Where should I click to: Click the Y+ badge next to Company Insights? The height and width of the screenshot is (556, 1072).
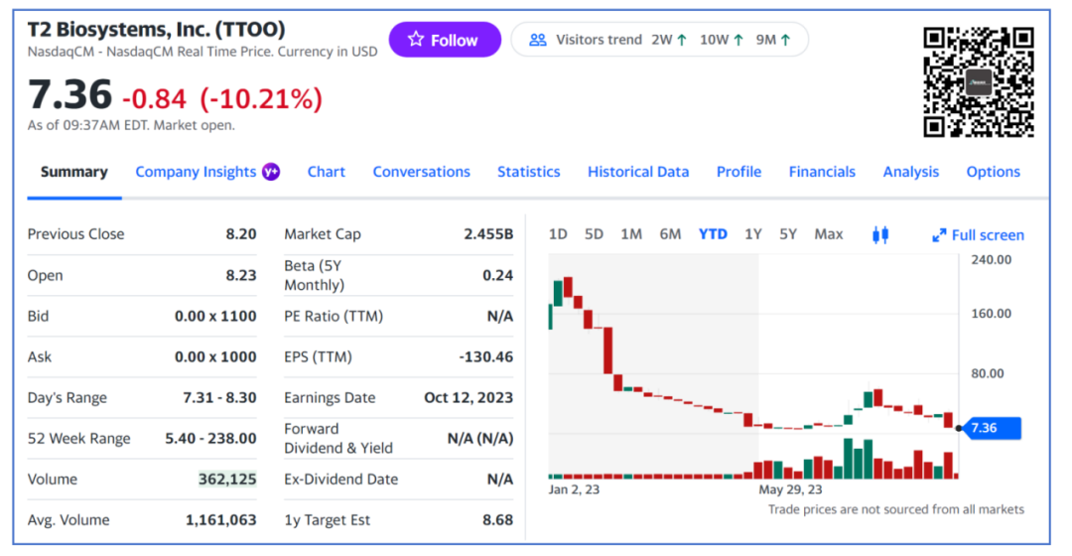coord(271,172)
